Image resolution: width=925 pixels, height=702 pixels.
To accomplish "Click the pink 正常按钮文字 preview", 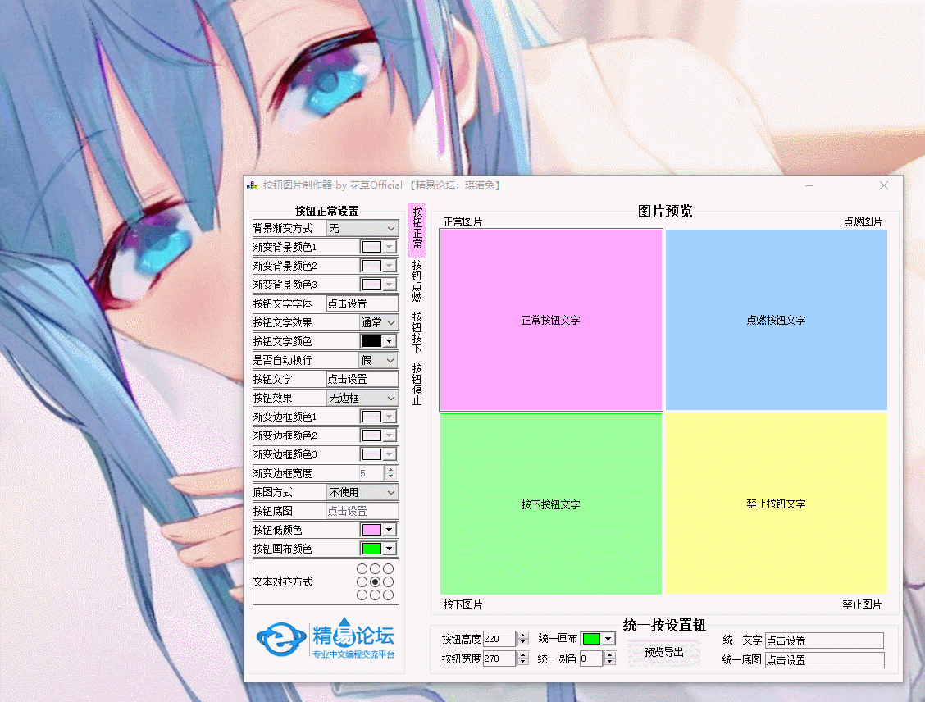I will click(551, 320).
